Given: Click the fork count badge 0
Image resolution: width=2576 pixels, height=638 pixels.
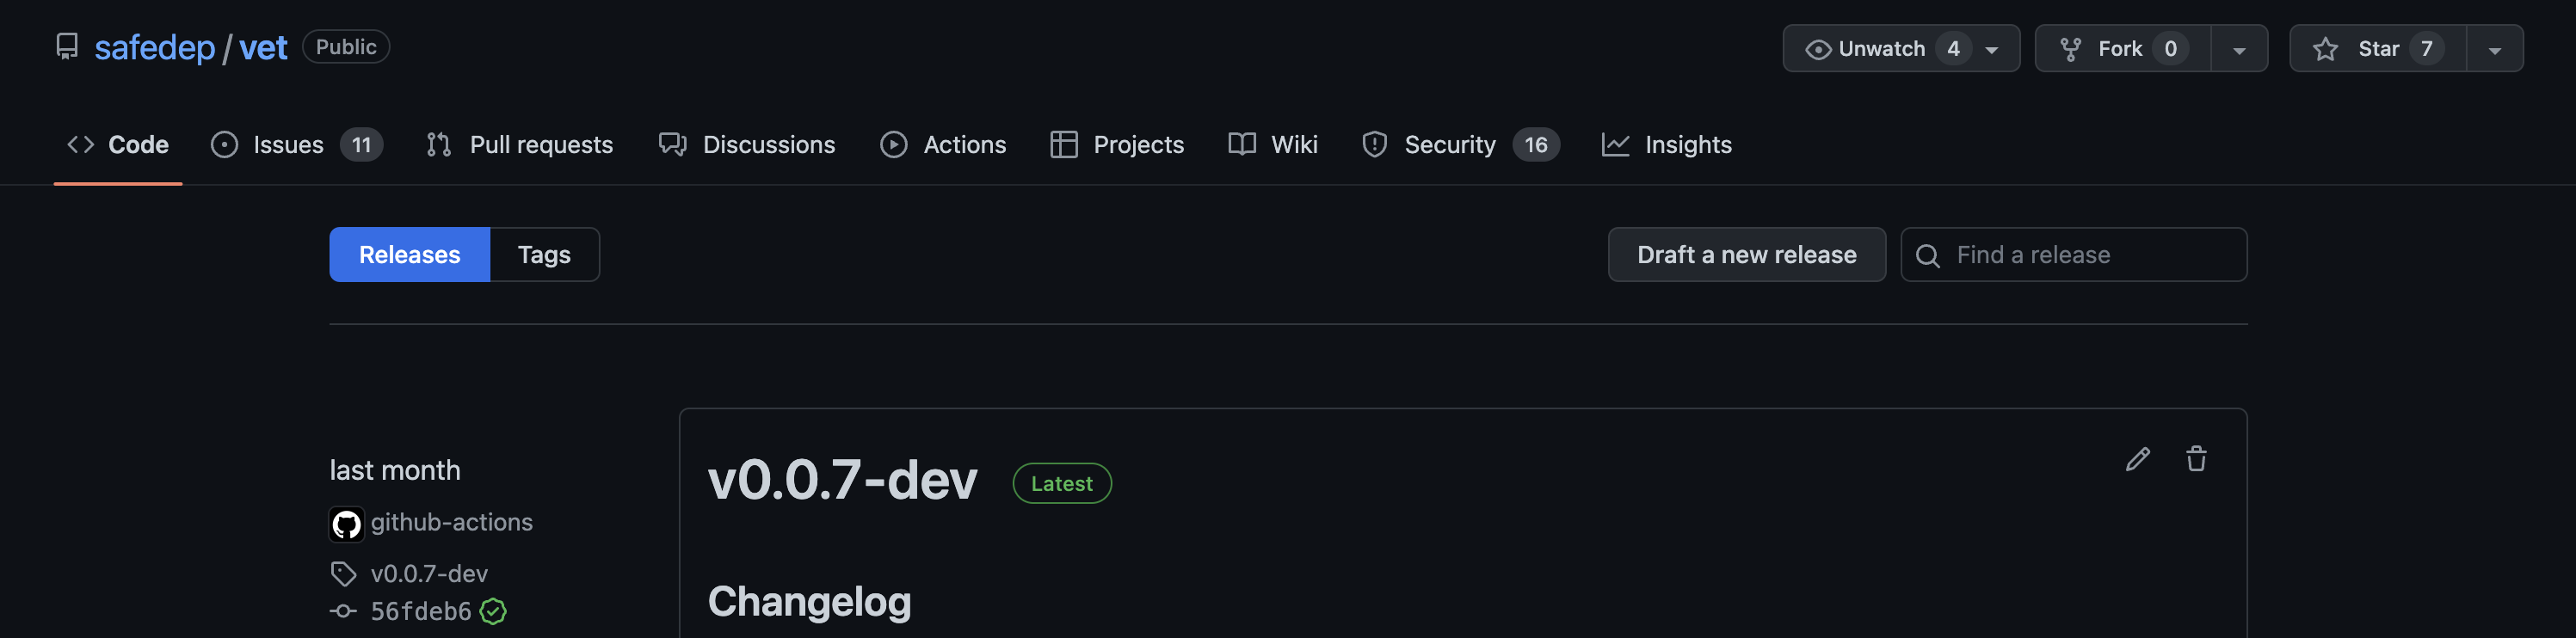Looking at the screenshot, I should 2170,48.
